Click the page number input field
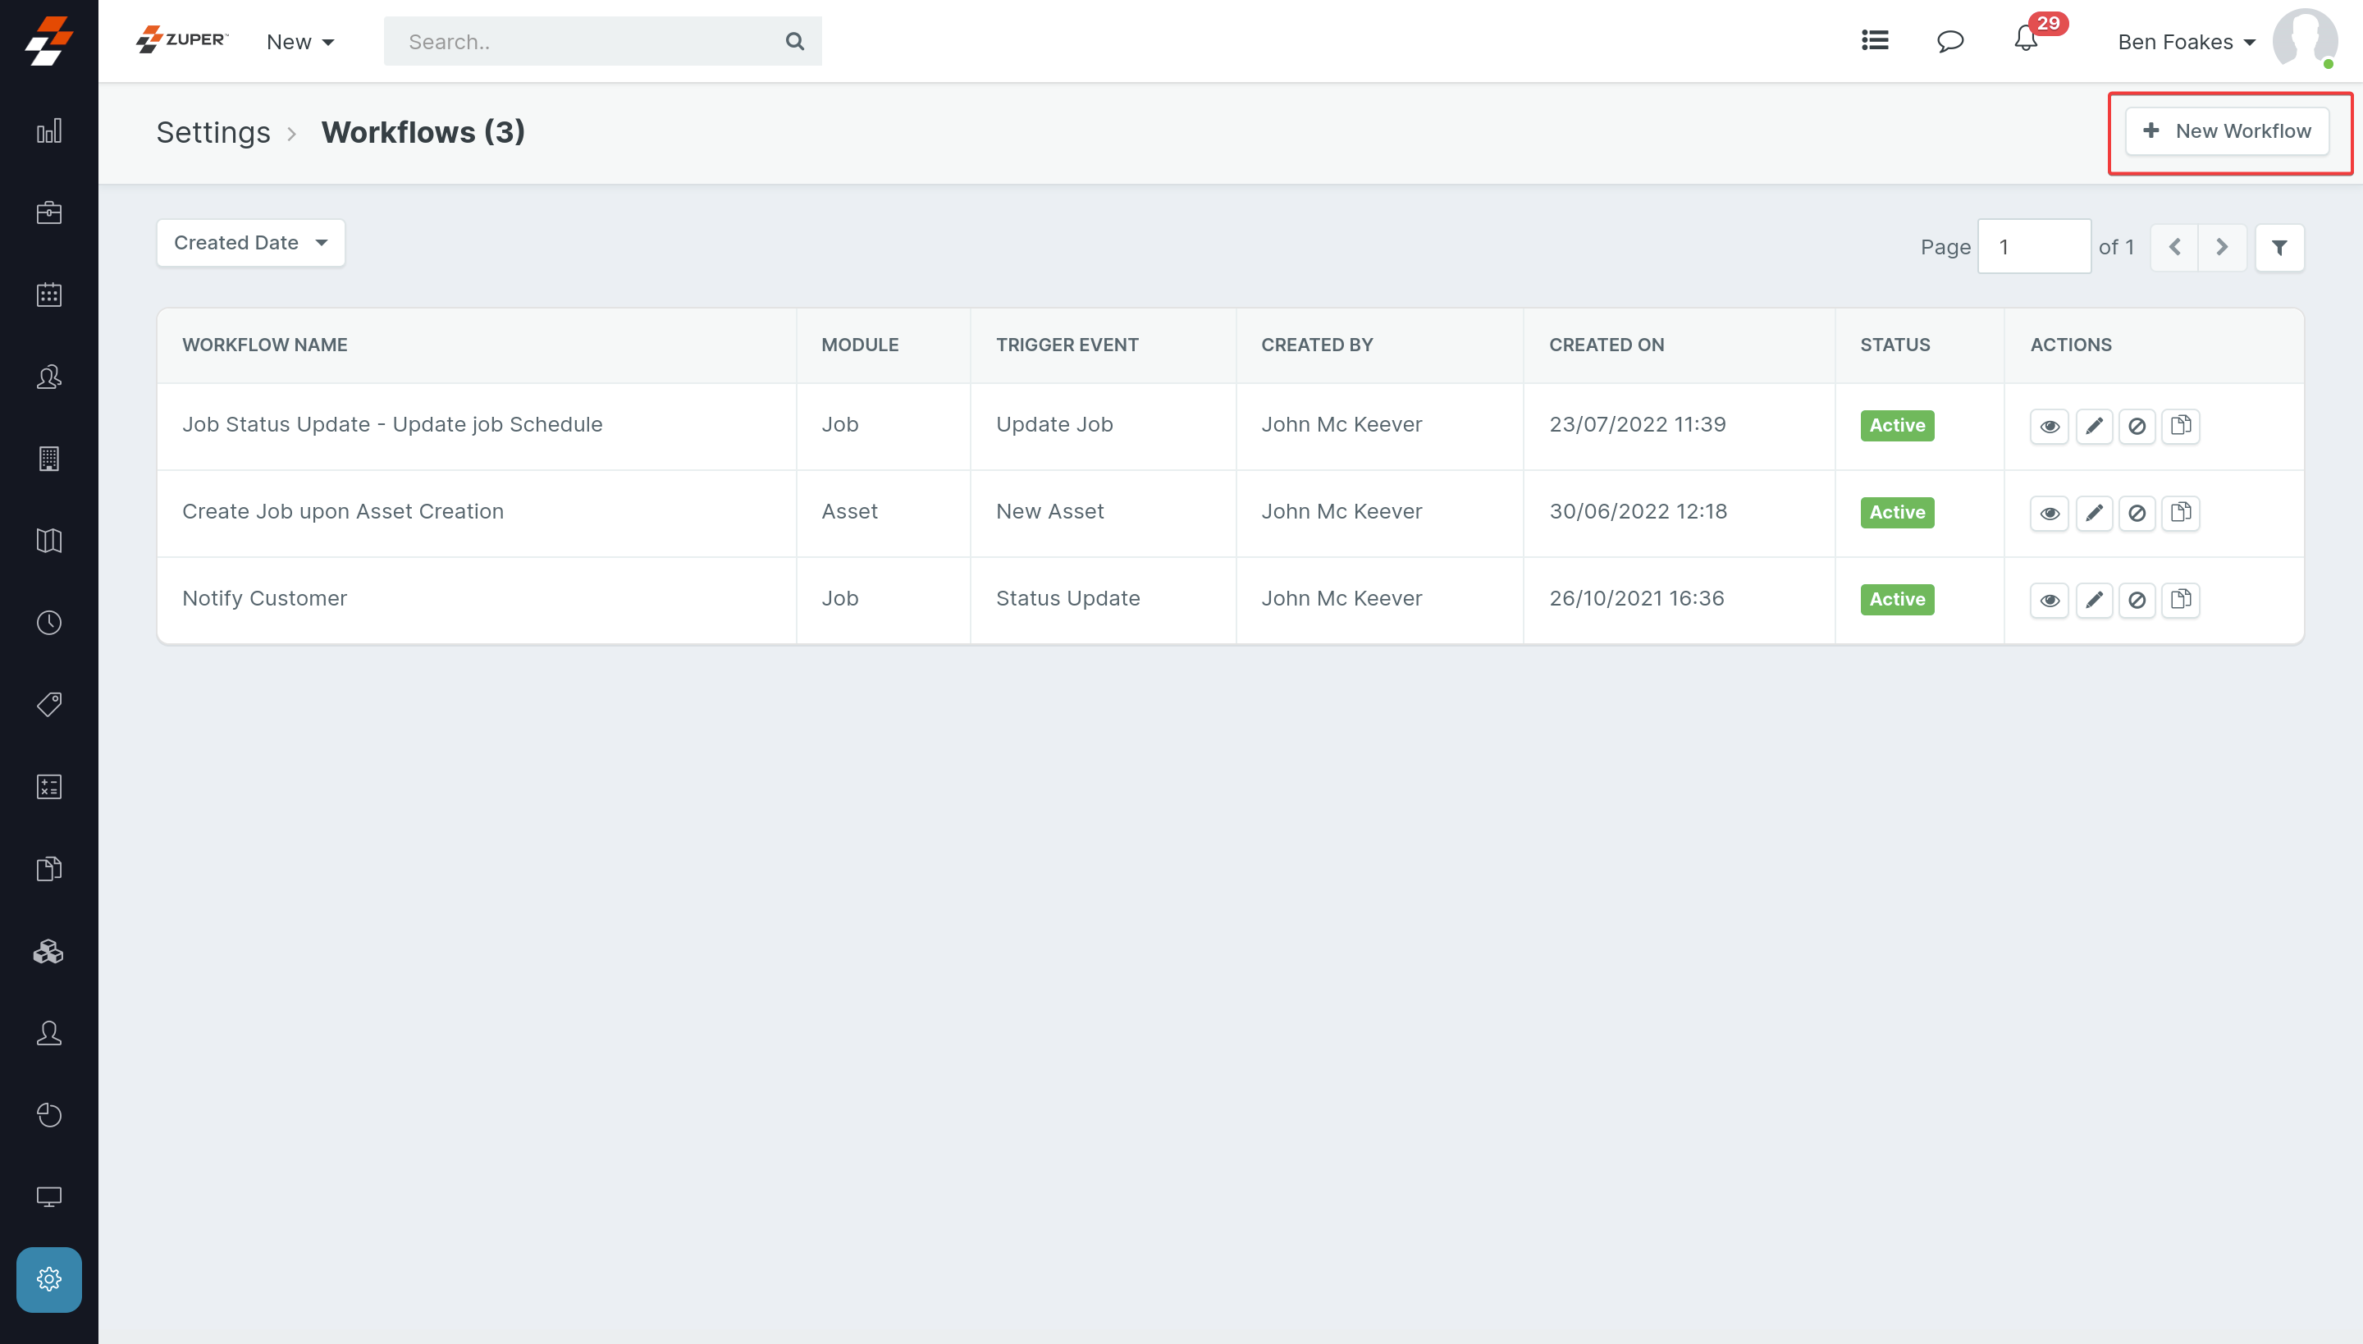 [x=2033, y=248]
